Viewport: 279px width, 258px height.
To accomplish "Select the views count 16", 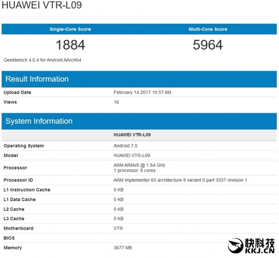I will [116, 102].
